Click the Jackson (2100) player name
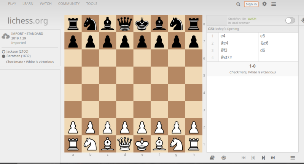The width and height of the screenshot is (304, 164). click(x=17, y=52)
